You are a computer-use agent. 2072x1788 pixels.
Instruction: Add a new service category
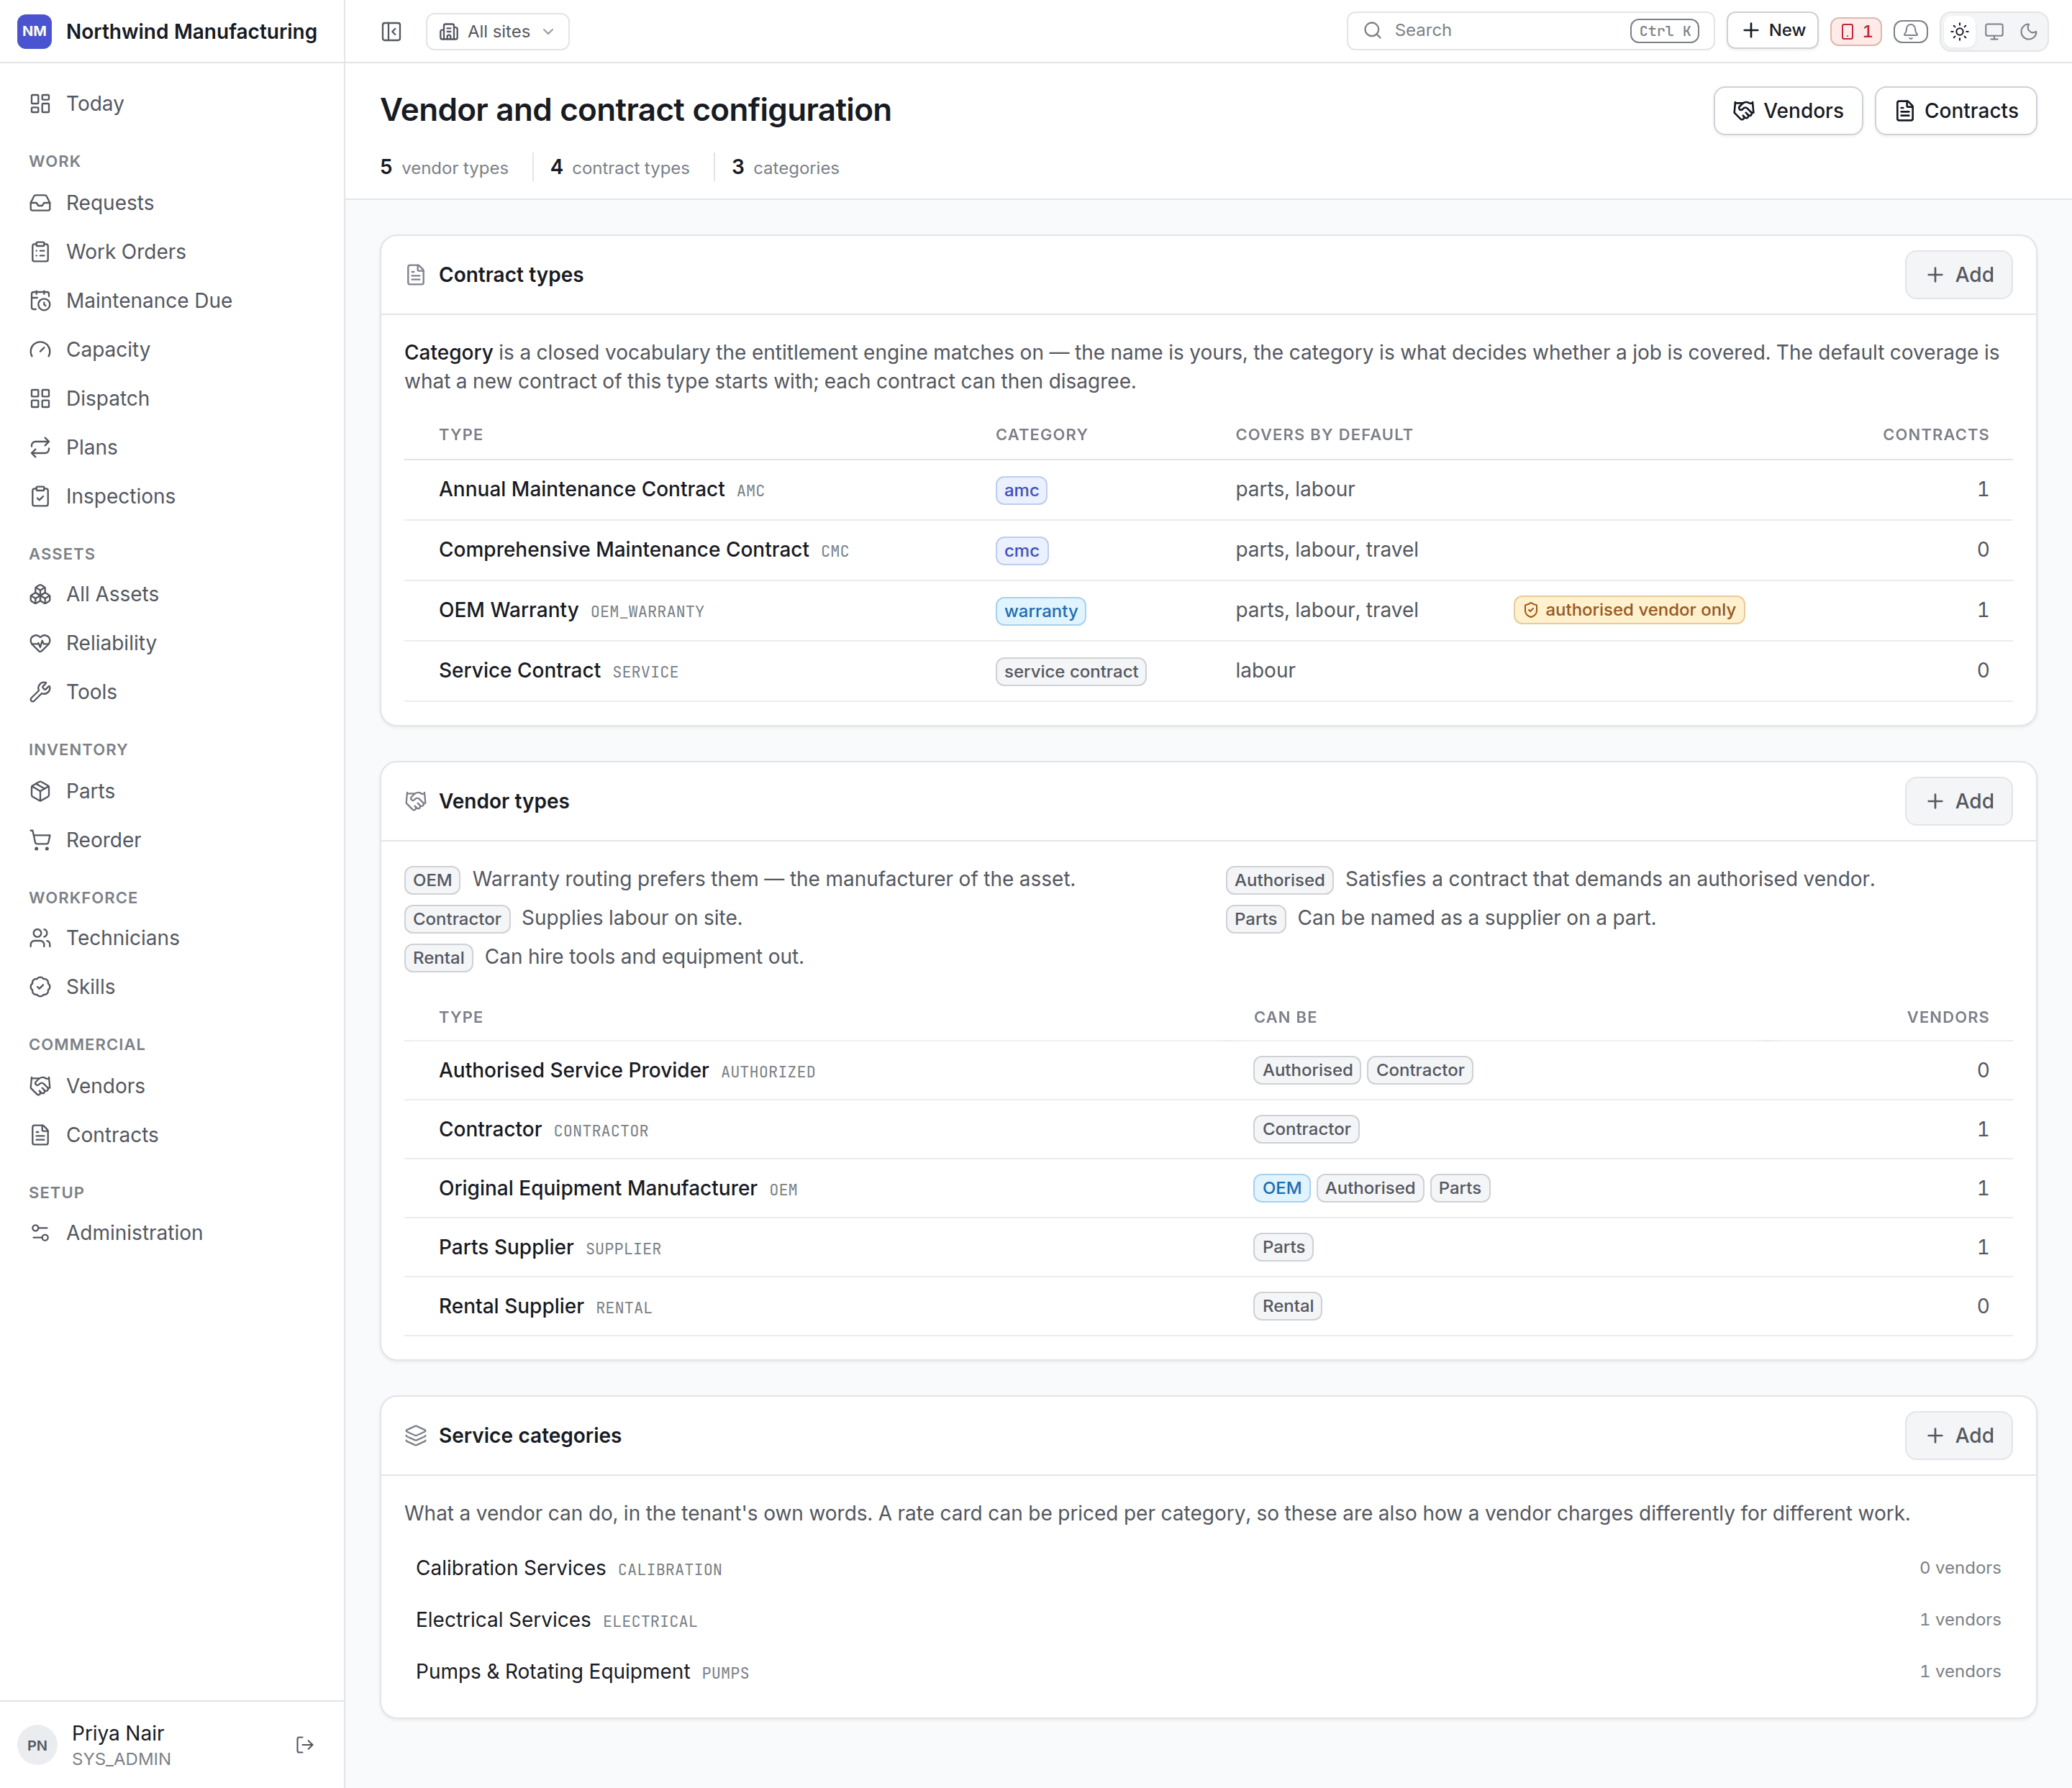point(1958,1435)
